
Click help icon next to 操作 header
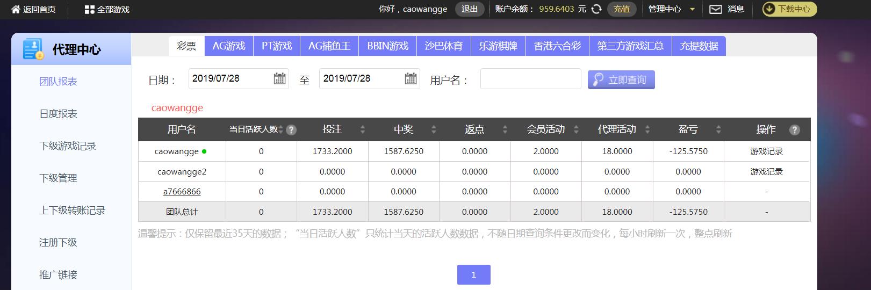pos(795,130)
